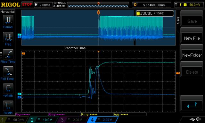The height and width of the screenshot is (123, 205).
Task: Click the frequency counter readout box
Action: pyautogui.click(x=155, y=13)
